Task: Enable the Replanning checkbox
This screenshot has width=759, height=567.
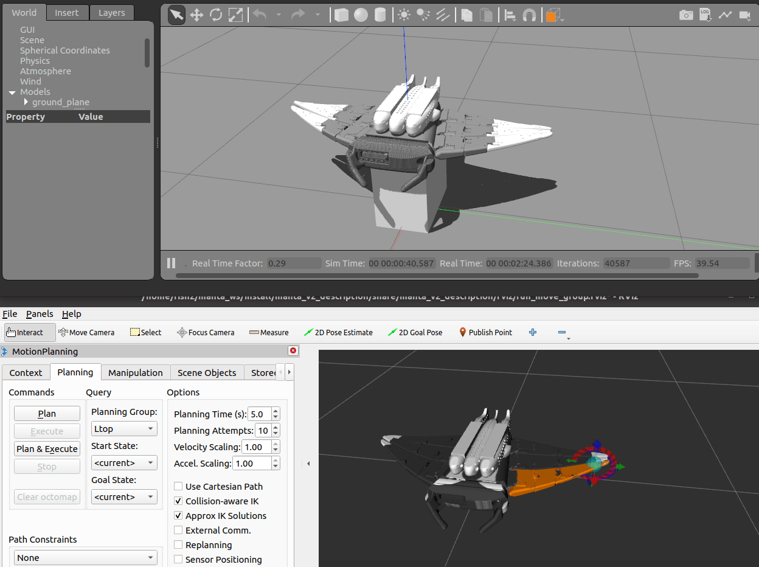Action: (x=178, y=545)
